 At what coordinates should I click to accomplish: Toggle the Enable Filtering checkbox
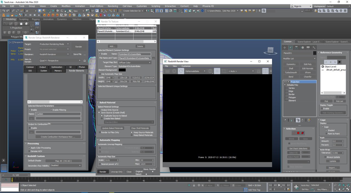coord(51,110)
